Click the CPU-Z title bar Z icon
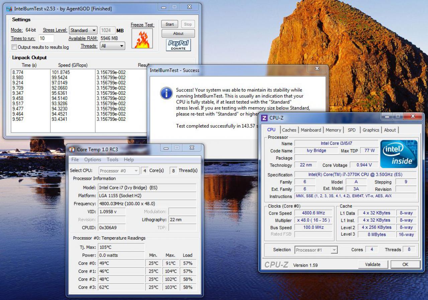Image resolution: width=428 pixels, height=300 pixels. [264, 118]
